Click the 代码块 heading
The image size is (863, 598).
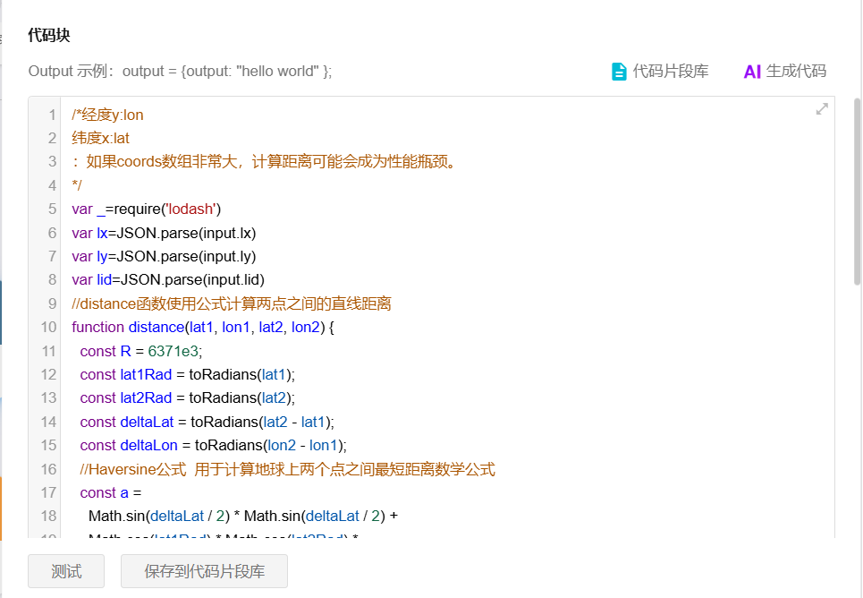pos(49,36)
